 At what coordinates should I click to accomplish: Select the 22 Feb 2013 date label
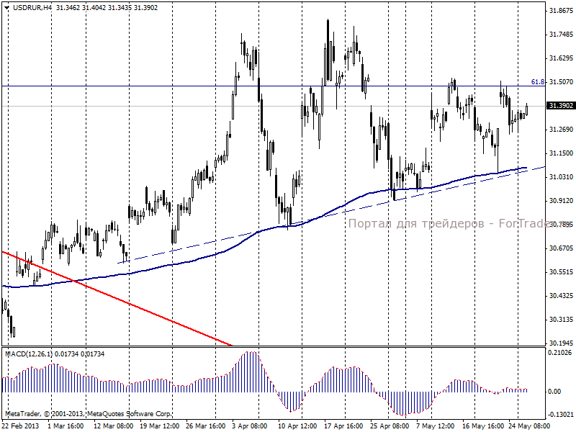(x=21, y=426)
